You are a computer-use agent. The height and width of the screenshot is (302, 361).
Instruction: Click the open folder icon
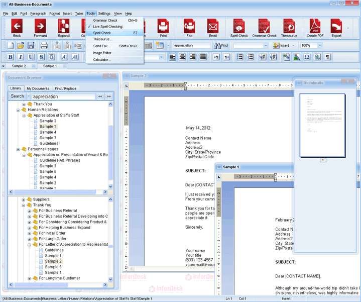point(21,46)
